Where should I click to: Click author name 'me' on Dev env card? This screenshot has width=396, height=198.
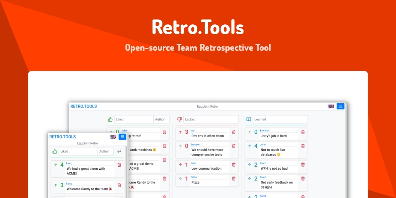pyautogui.click(x=192, y=131)
